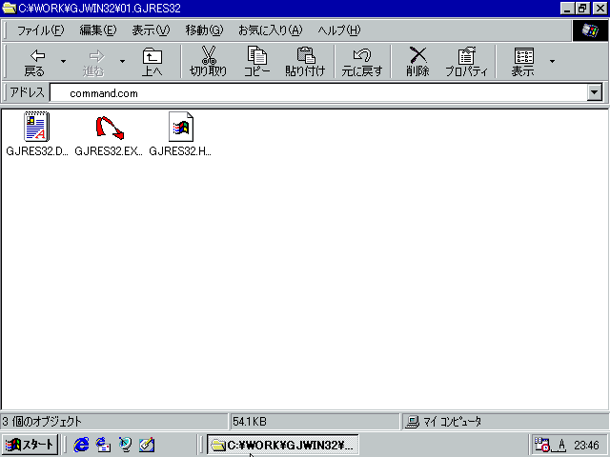This screenshot has height=457, width=610.
Task: Click the 戻る (Back) toolbar button
Action: pos(34,62)
